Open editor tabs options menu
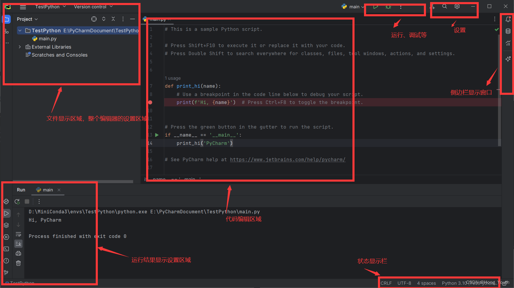Viewport: 514px width, 288px height. click(495, 19)
